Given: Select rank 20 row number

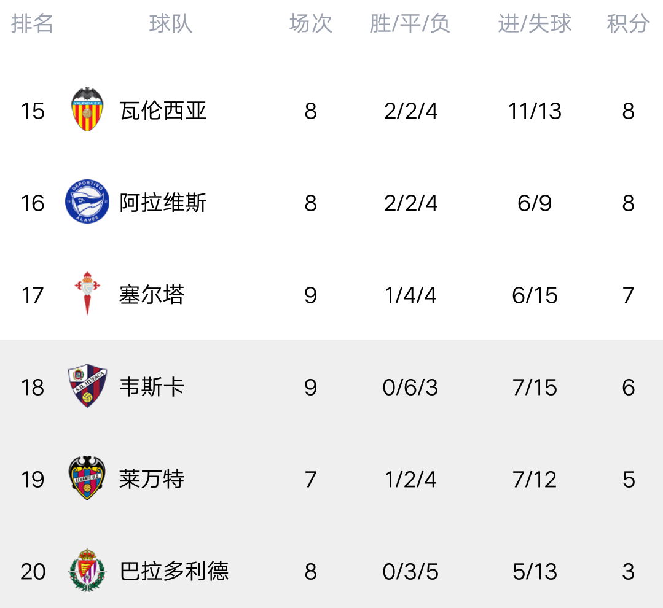Looking at the screenshot, I should point(33,572).
